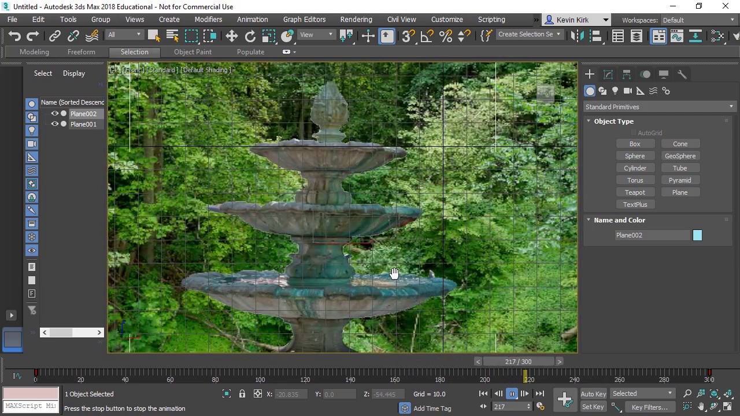Open the Utilities wrench panel
Screen dimensions: 740x416
tap(682, 75)
